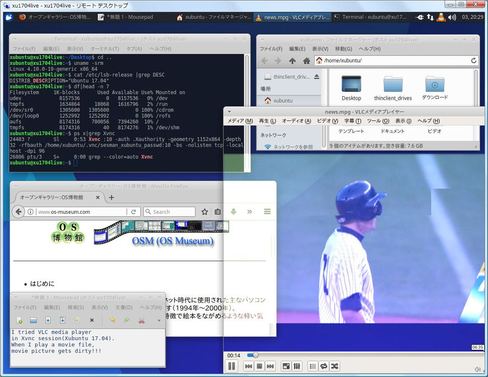The image size is (488, 377).
Task: Select ダウンロード folder
Action: point(435,87)
